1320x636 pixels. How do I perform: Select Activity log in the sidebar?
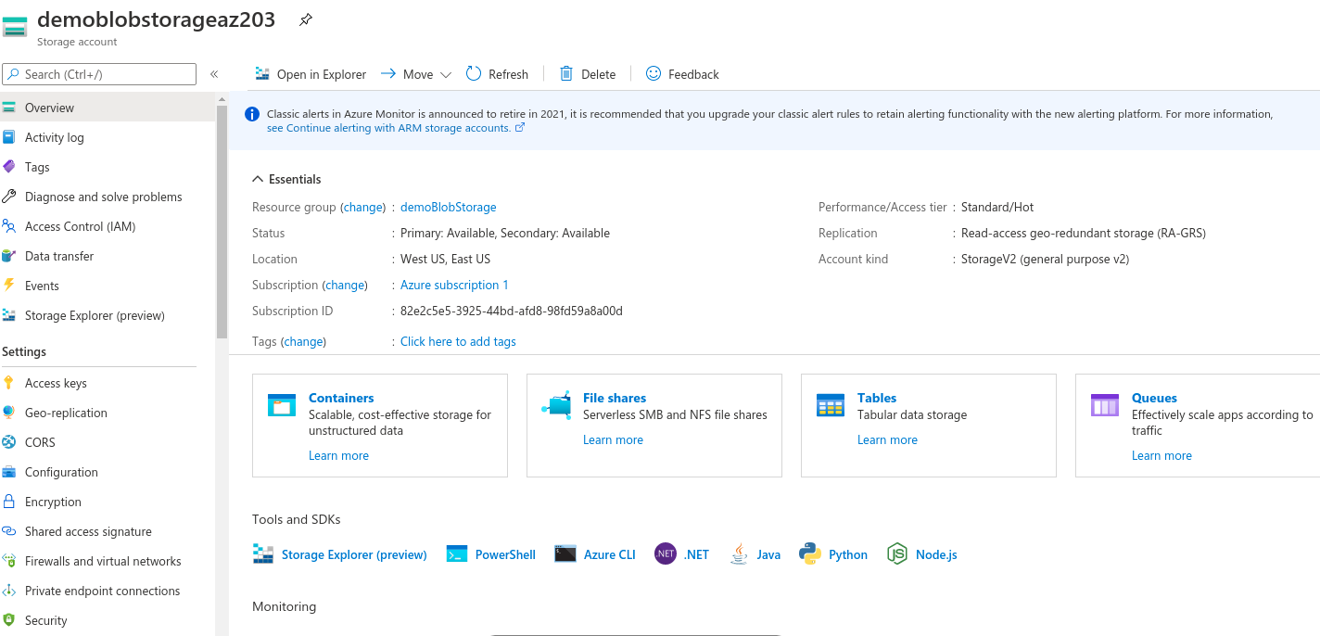tap(54, 137)
